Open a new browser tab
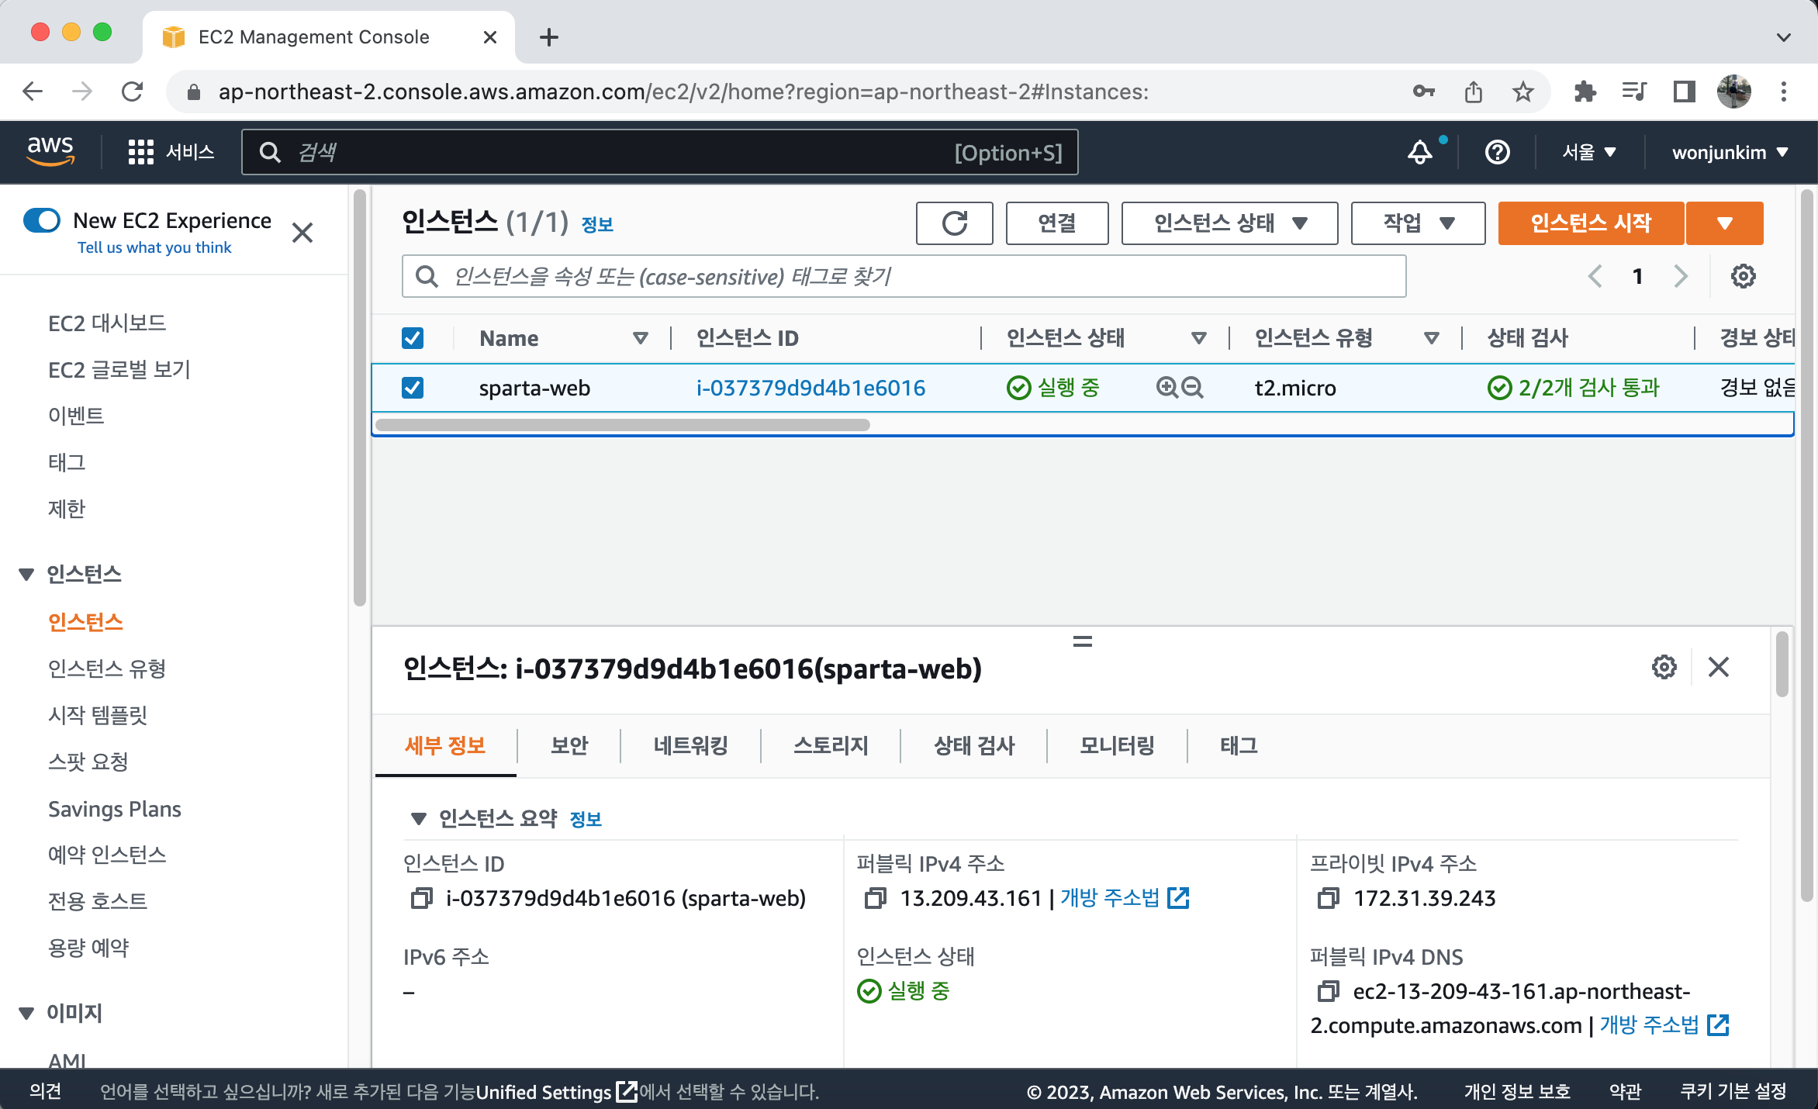 (549, 37)
